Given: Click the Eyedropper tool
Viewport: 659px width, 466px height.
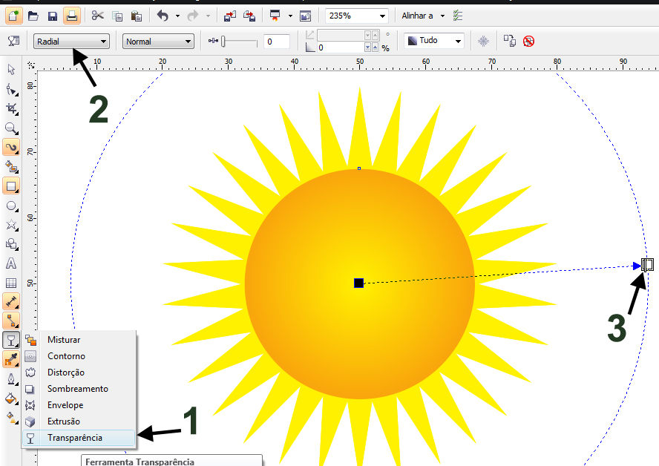Looking at the screenshot, I should 11,359.
